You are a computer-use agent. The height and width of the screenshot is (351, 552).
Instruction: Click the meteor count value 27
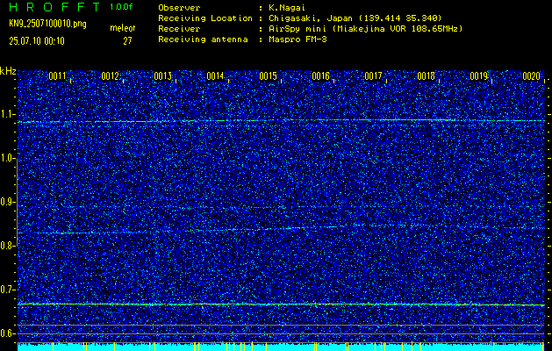(x=127, y=41)
